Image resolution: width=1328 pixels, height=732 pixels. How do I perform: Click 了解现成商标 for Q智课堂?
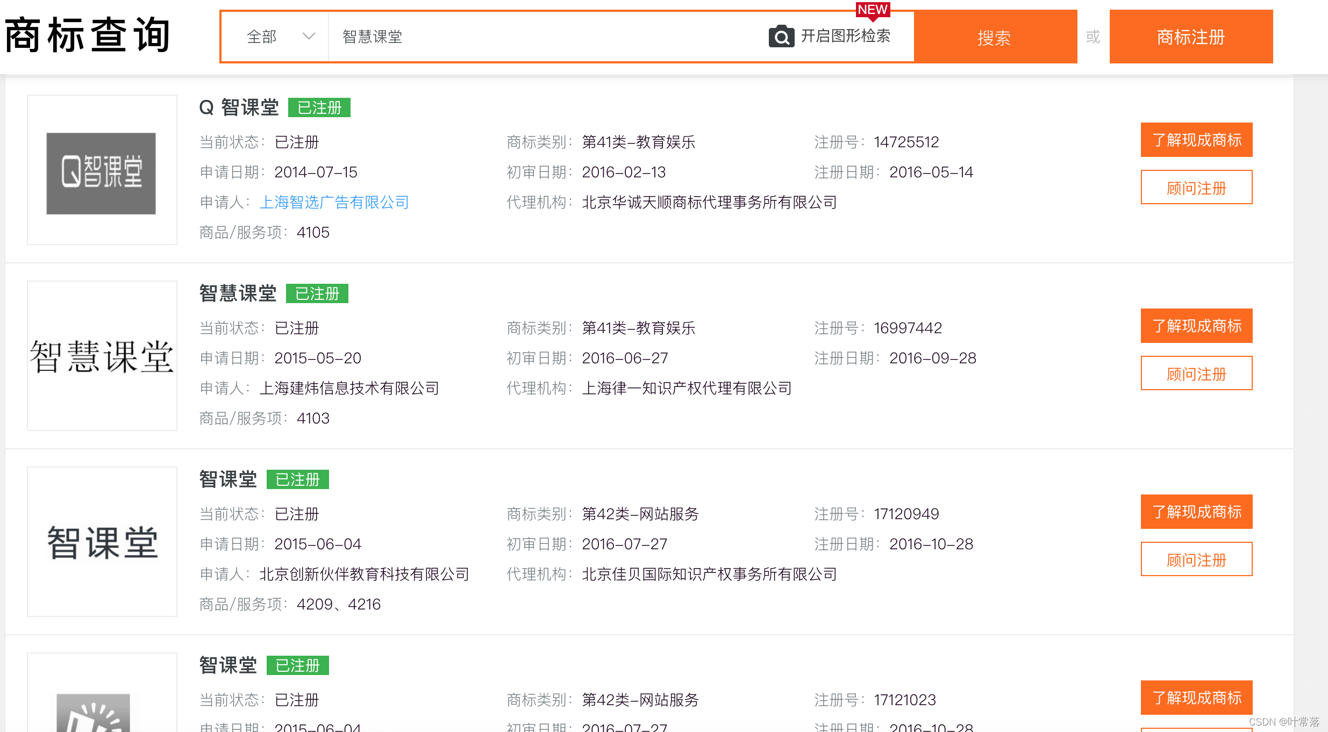click(1196, 140)
